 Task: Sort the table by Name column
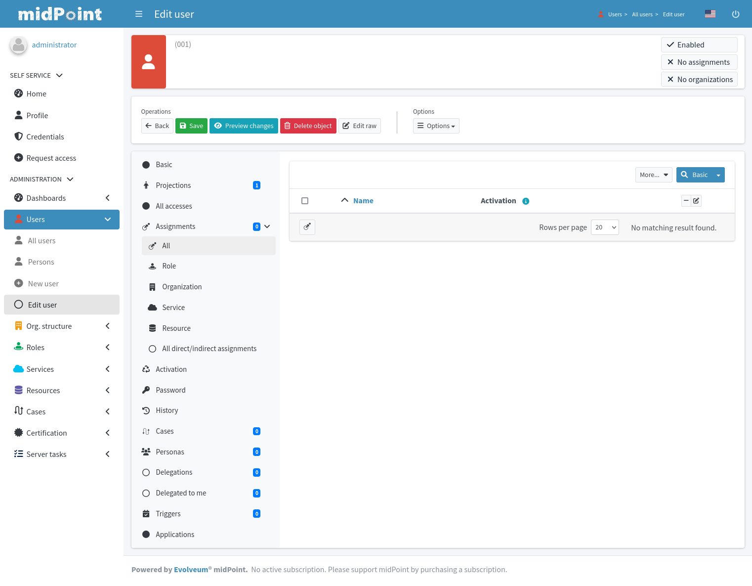pyautogui.click(x=363, y=201)
